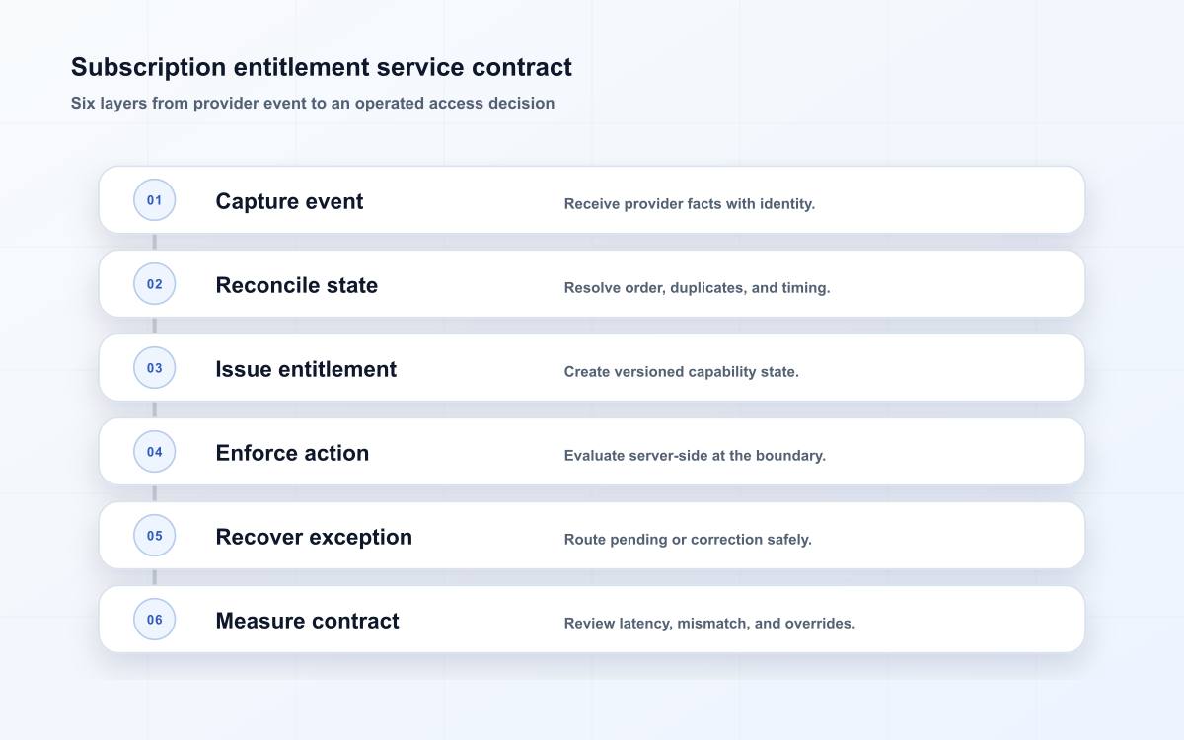
Task: Click the 03 circular step badge
Action: tap(154, 368)
